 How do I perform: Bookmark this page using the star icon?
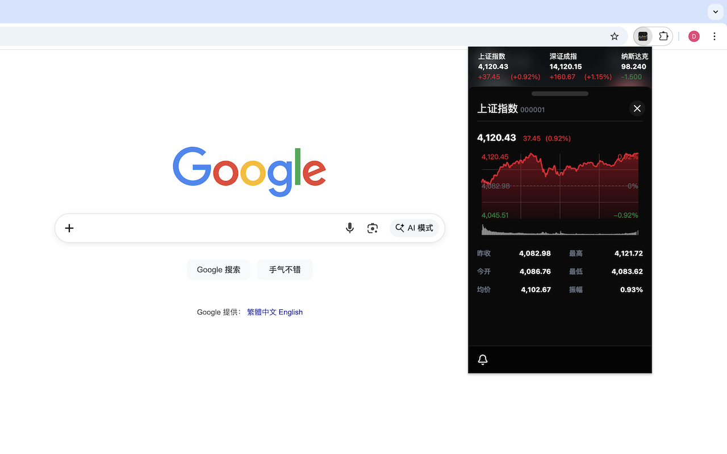coord(614,36)
